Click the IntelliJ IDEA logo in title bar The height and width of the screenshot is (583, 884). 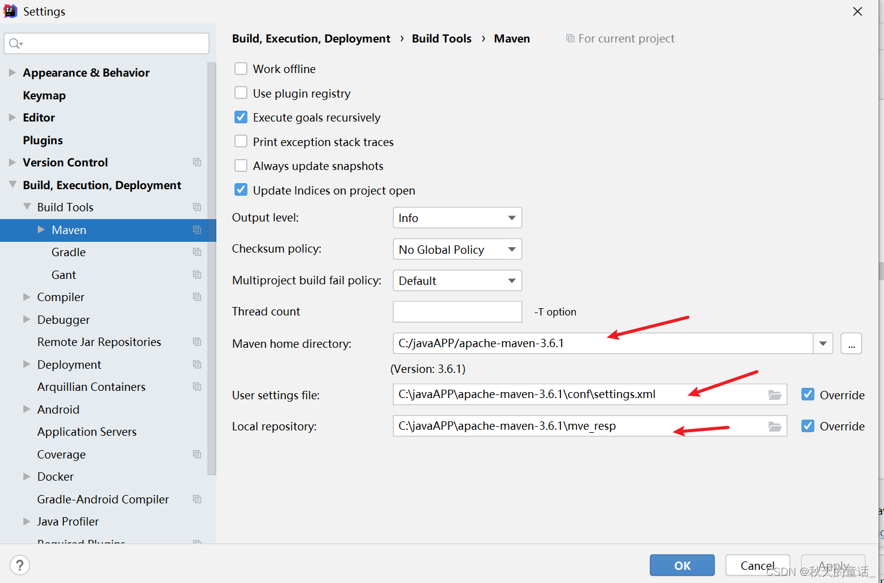(x=10, y=11)
